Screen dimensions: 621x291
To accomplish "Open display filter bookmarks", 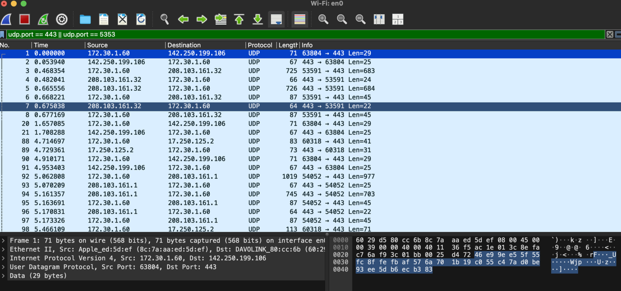I will click(3, 34).
